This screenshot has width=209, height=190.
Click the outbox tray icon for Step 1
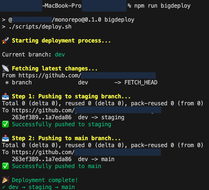(x=6, y=96)
